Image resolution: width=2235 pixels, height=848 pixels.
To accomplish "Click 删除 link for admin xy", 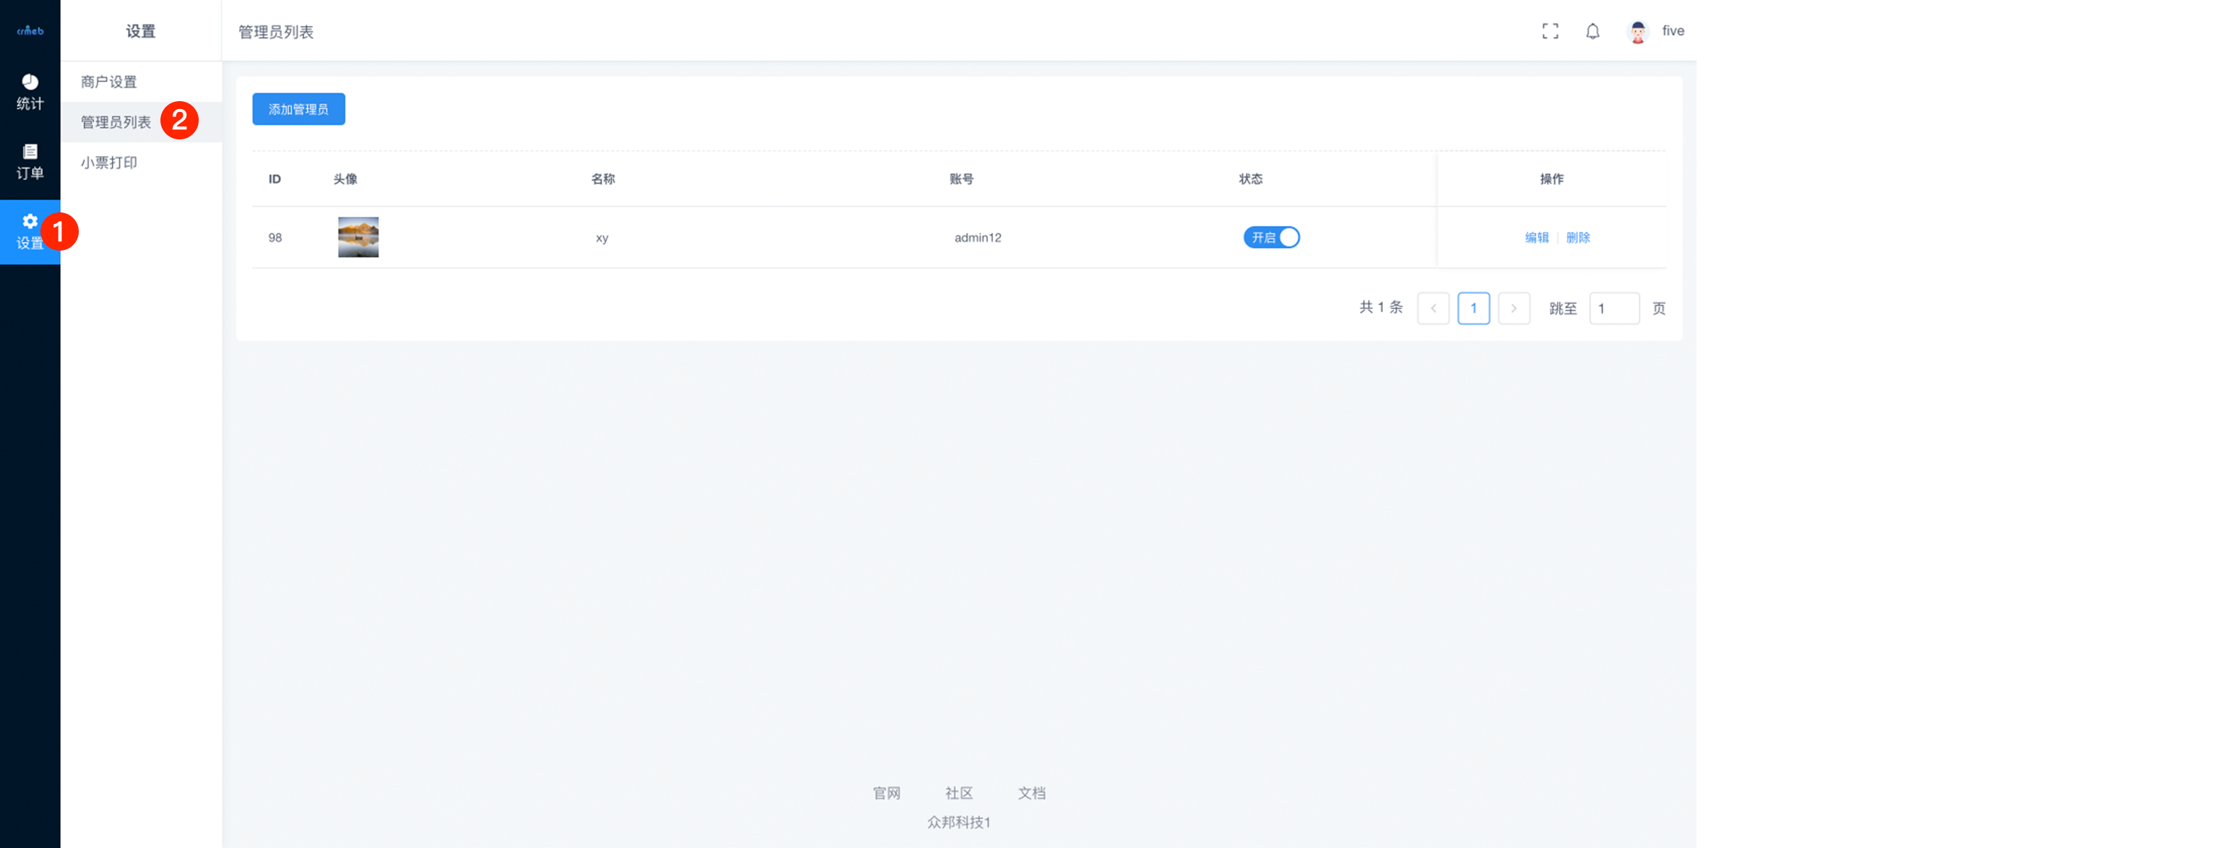I will [1578, 238].
